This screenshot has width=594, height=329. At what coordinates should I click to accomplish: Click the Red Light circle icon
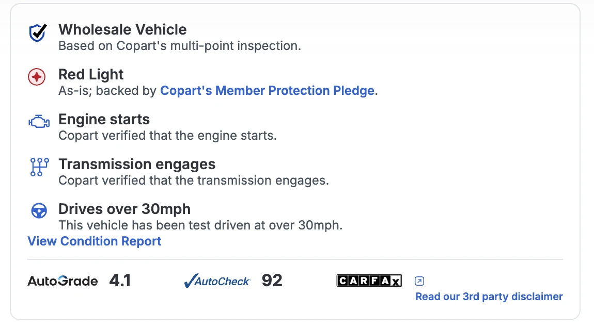pyautogui.click(x=37, y=77)
